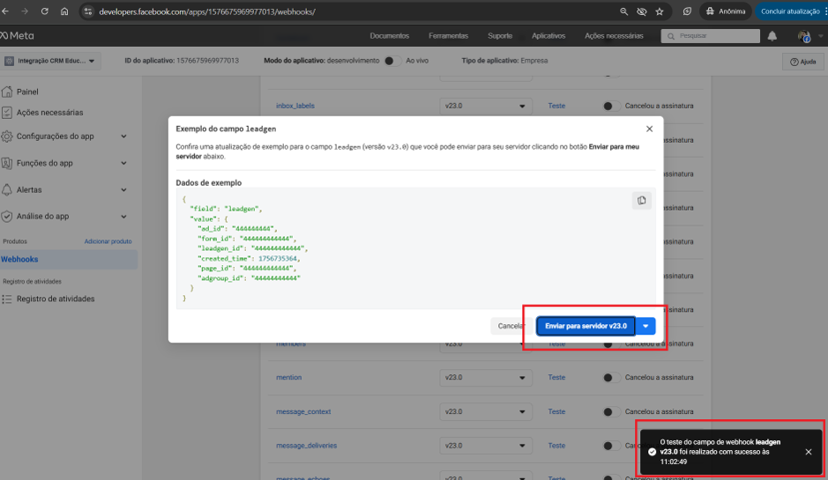Click the browser back arrow

tap(5, 11)
